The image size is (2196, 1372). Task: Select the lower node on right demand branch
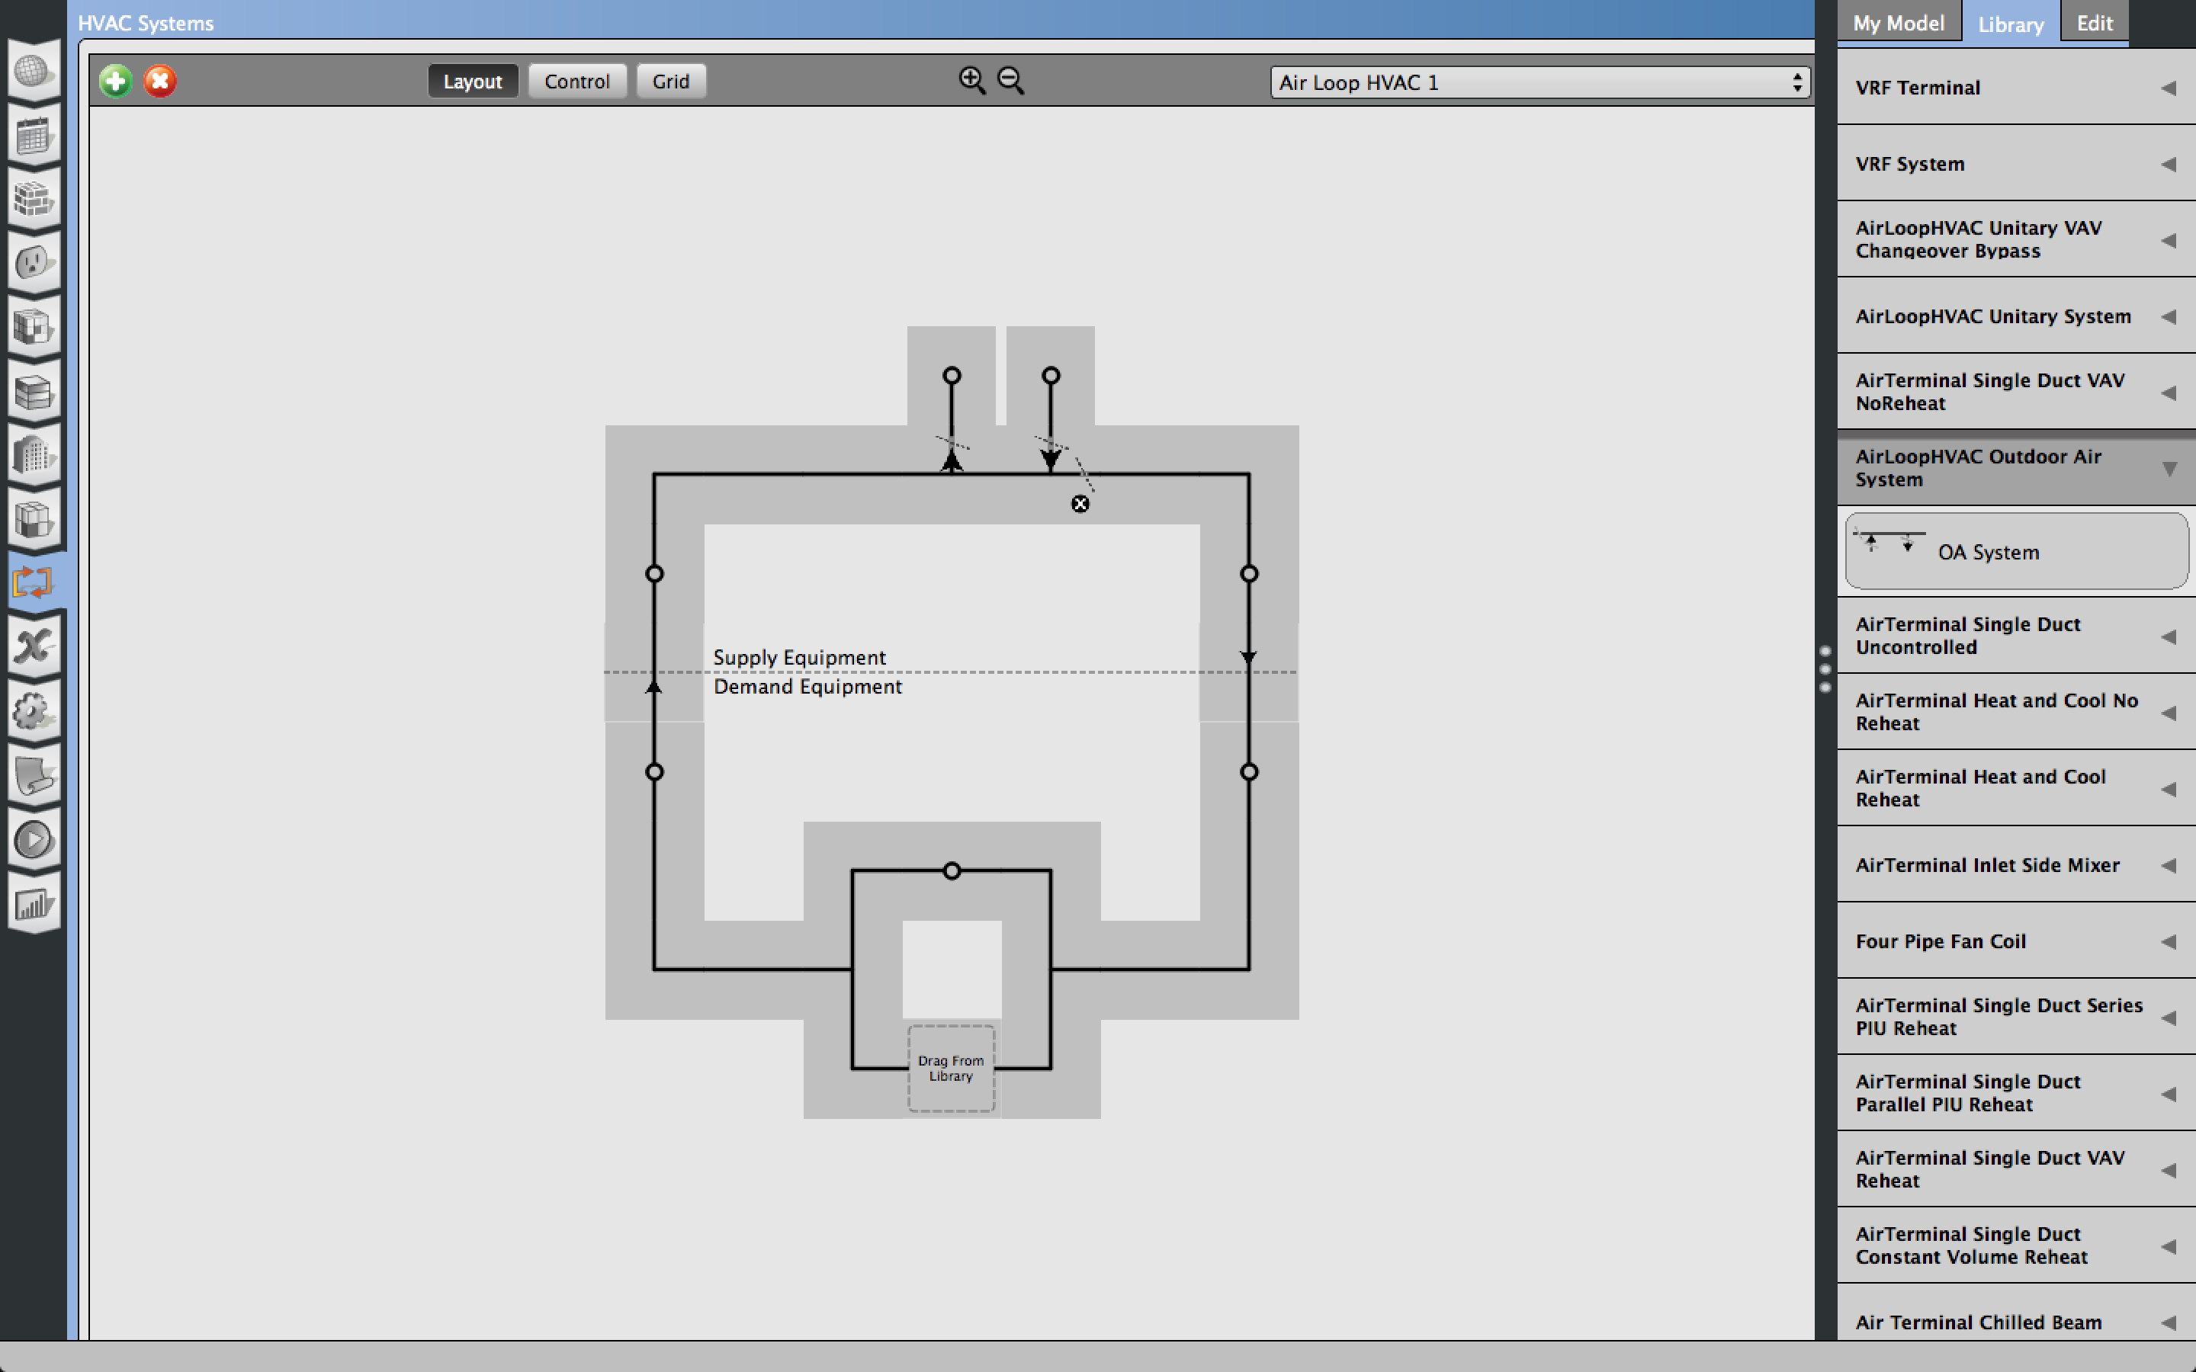coord(1249,772)
